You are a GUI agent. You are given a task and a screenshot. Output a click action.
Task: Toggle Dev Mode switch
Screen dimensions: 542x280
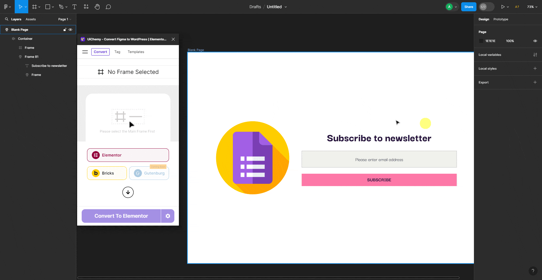tap(487, 6)
